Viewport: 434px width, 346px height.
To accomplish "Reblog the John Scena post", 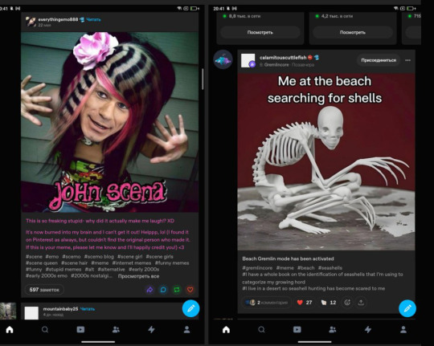I will pos(177,290).
